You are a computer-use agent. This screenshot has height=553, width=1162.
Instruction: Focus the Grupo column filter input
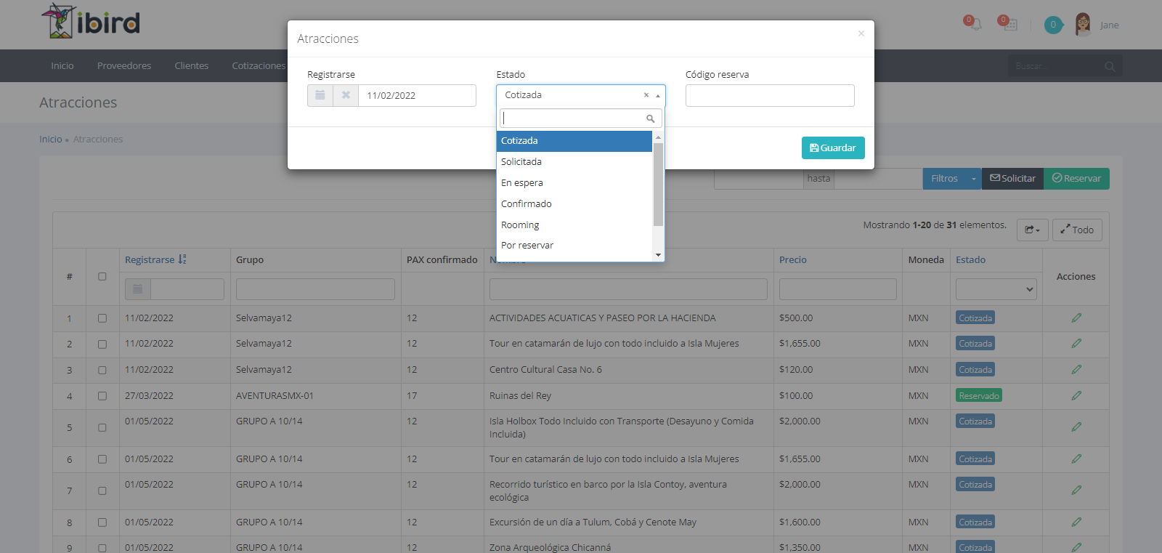coord(315,289)
